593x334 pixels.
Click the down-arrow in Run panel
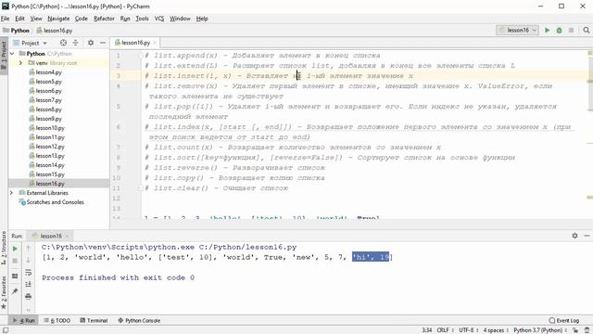pos(29,261)
